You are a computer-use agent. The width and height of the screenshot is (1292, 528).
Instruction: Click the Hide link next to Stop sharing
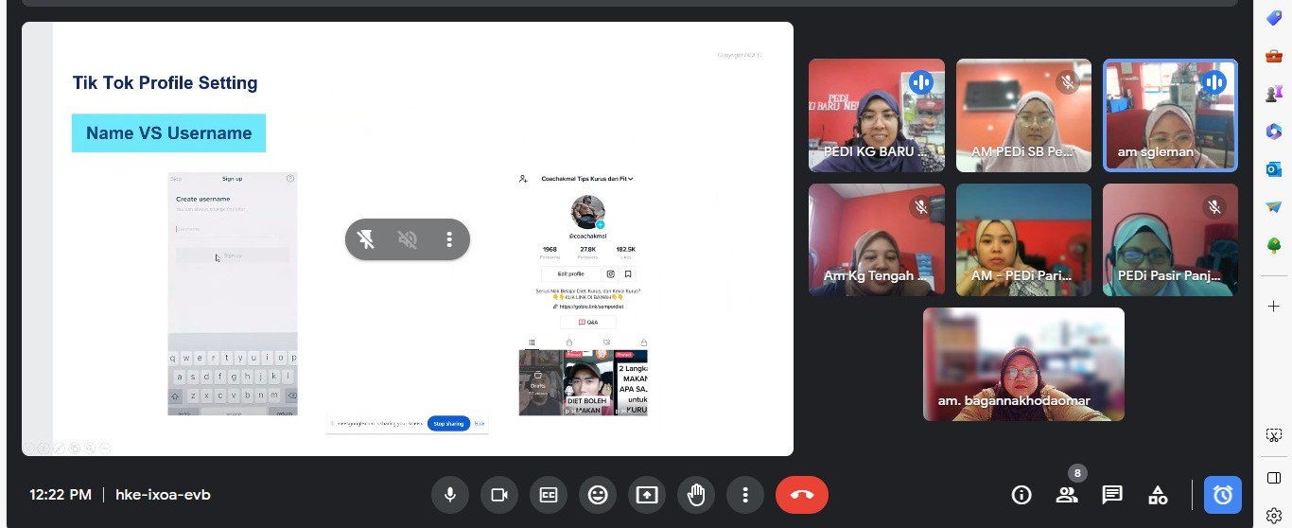point(479,423)
